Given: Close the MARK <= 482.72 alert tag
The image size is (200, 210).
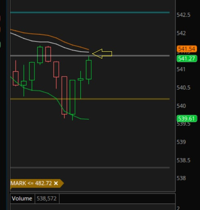Looking at the screenshot, I should [56, 184].
